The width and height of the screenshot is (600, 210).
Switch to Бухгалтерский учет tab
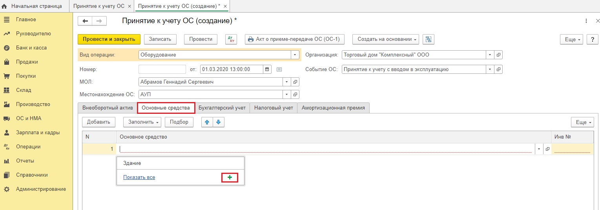222,108
